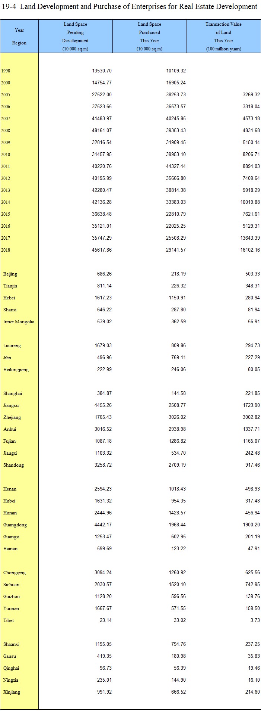
Task: Click the Zhejiang transaction value 3002.82
Action: [251, 417]
